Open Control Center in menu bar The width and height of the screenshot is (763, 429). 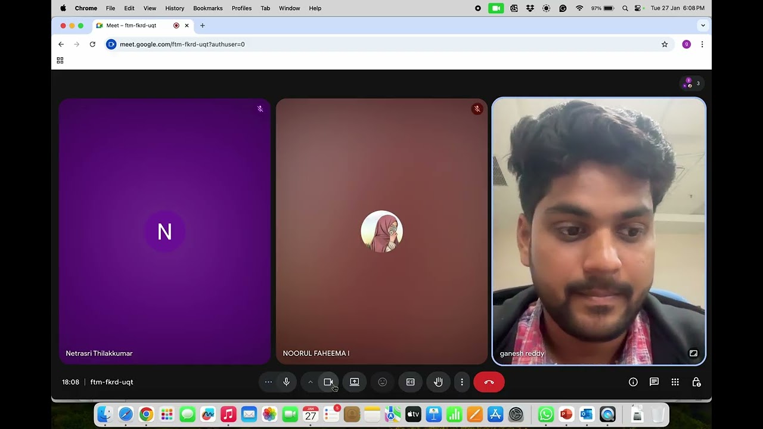click(638, 8)
